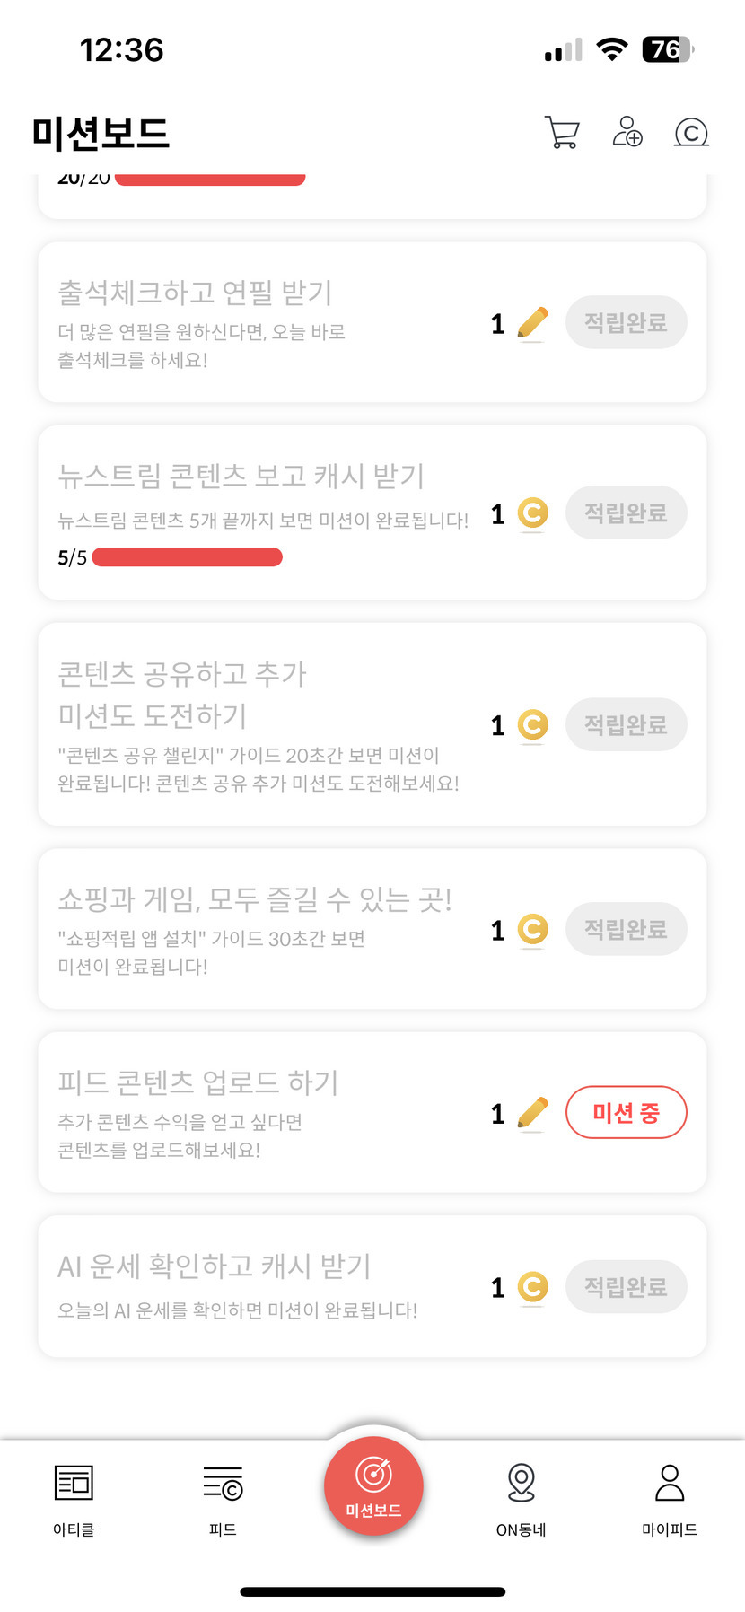This screenshot has height=1612, width=745.
Task: Select the 쇼핑과 게임 mission title
Action: [x=255, y=898]
